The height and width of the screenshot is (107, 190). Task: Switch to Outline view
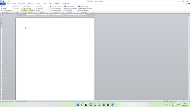pos(170,101)
